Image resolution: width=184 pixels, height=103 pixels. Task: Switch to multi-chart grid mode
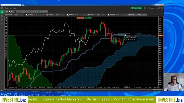click(7, 11)
